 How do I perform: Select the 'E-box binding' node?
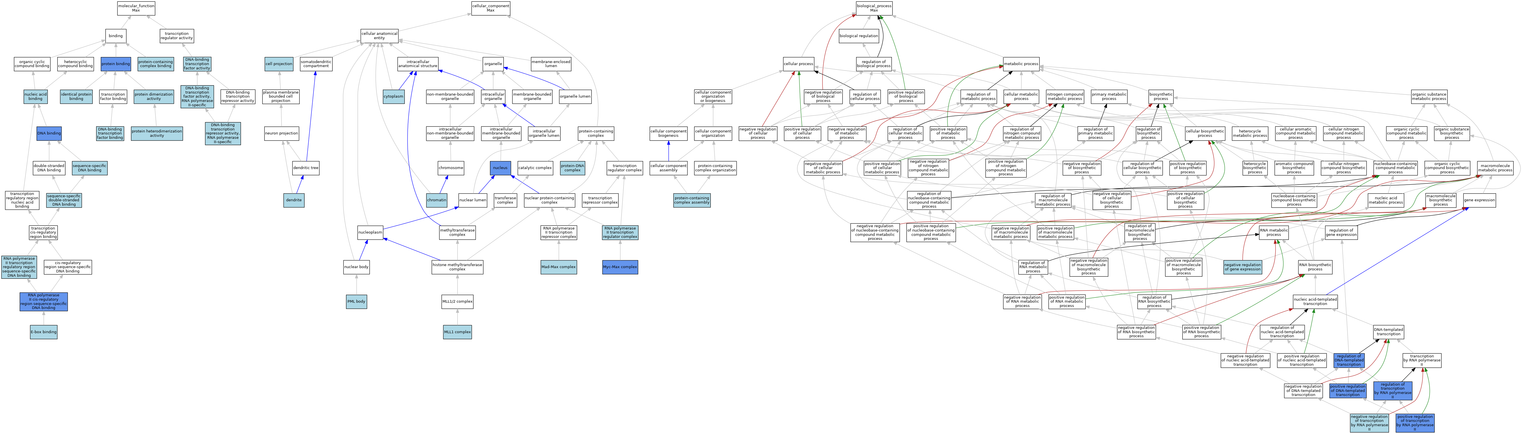tap(44, 332)
